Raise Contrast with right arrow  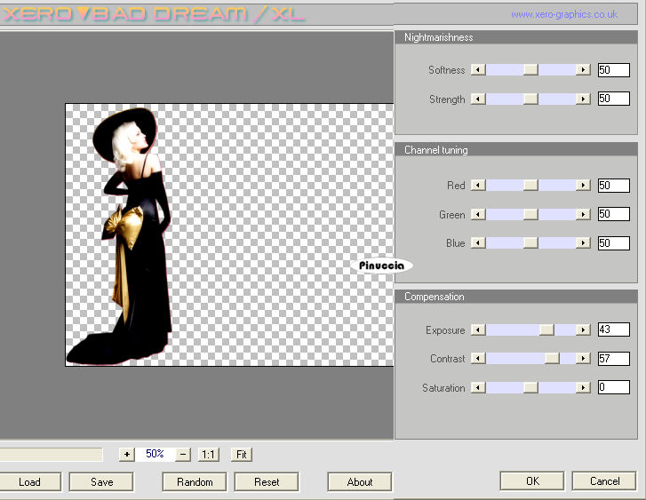(x=584, y=358)
